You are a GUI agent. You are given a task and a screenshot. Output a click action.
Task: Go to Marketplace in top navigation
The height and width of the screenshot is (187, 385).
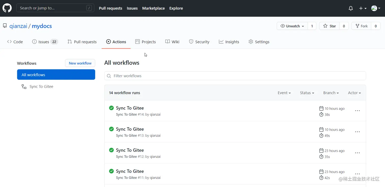(154, 8)
